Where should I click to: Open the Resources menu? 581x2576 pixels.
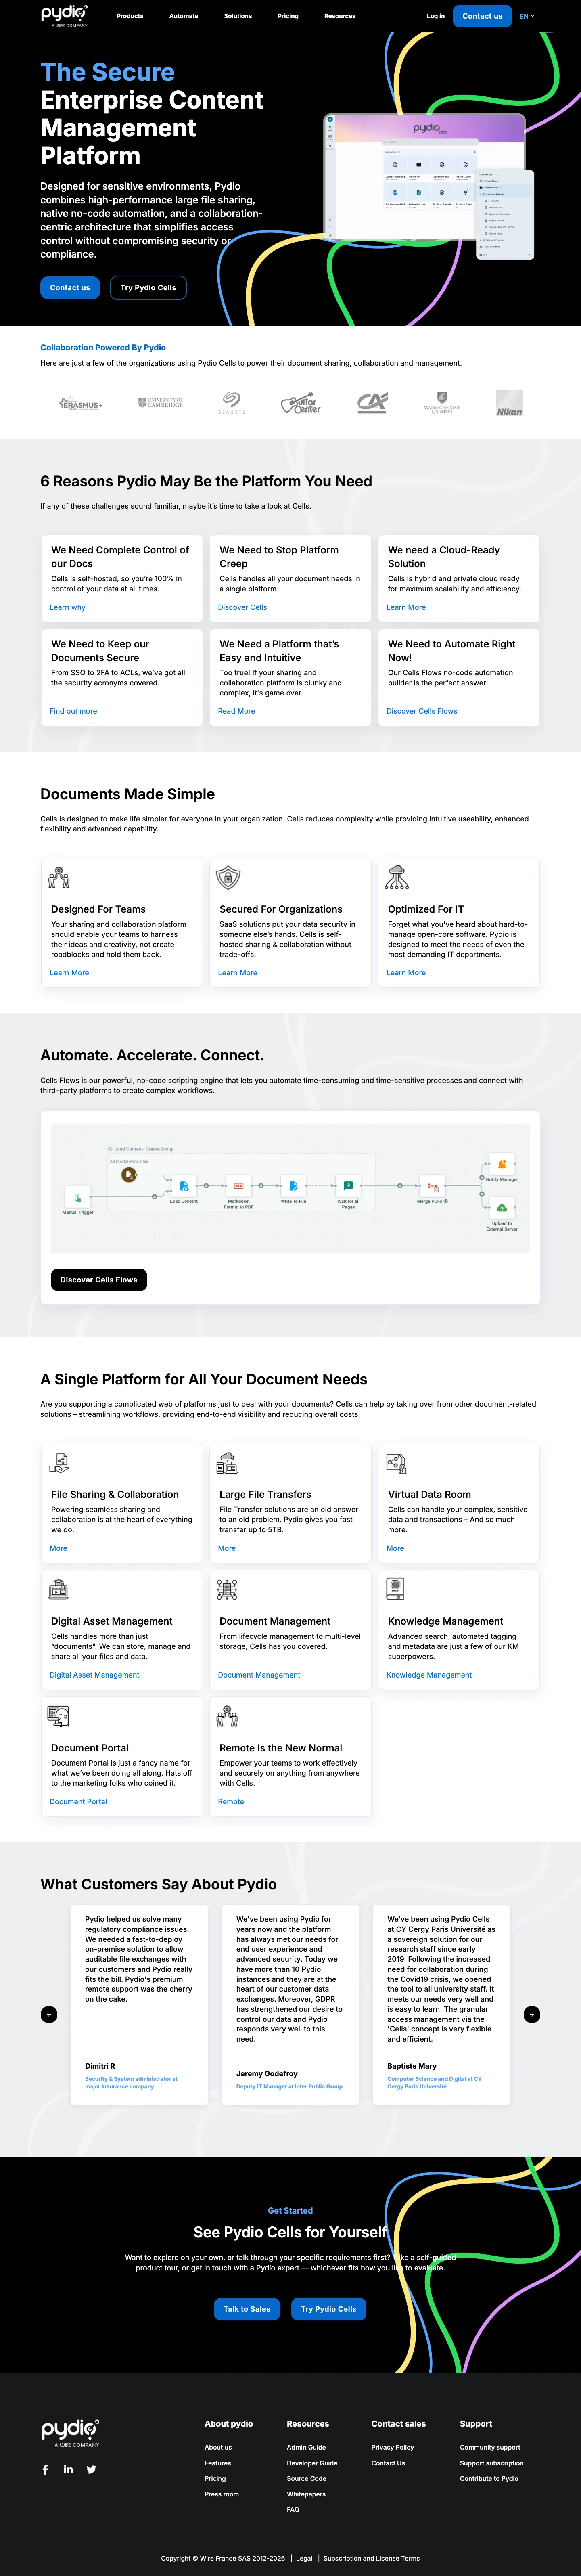click(x=340, y=16)
